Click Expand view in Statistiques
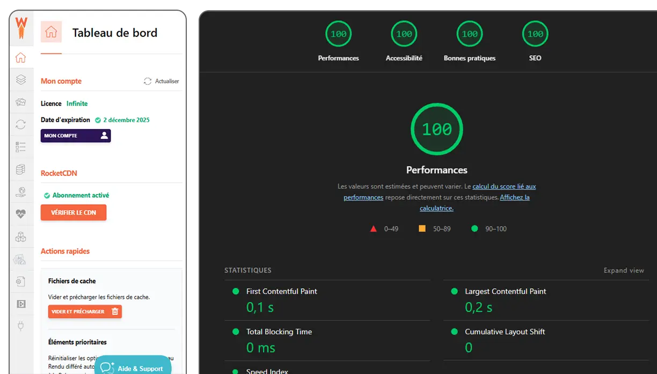 click(623, 271)
